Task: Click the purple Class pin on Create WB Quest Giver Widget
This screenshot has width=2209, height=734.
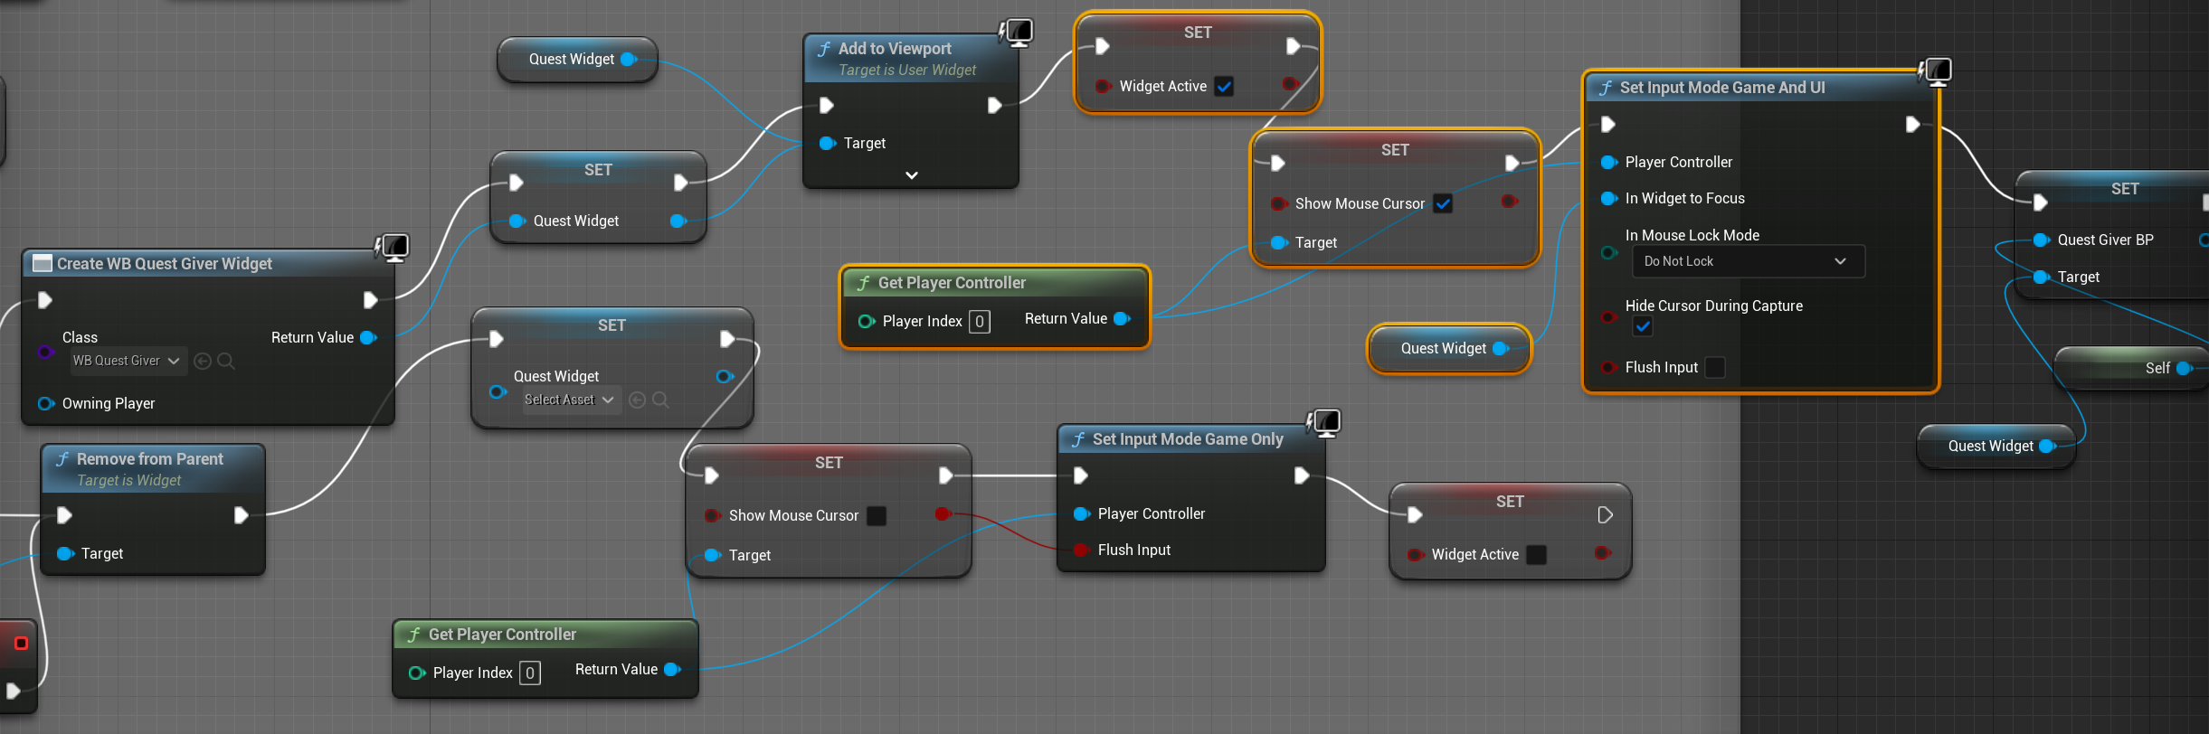Action: [x=45, y=352]
